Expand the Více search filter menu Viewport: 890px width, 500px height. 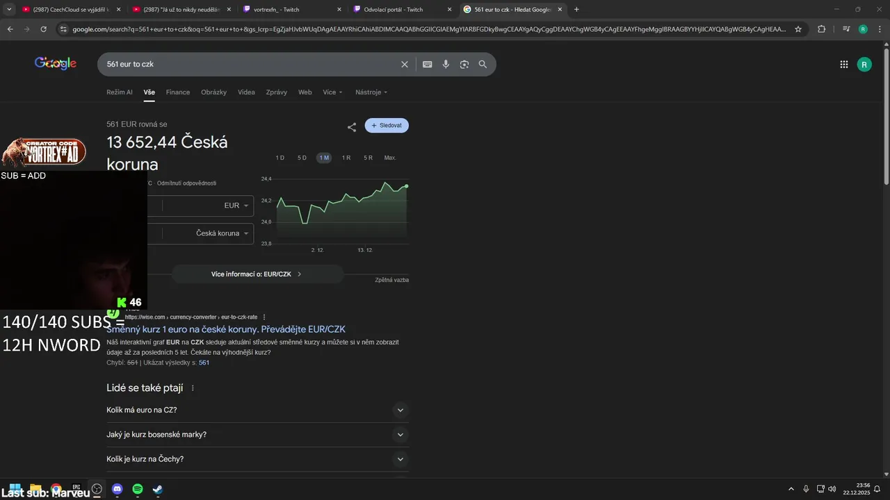(x=332, y=92)
